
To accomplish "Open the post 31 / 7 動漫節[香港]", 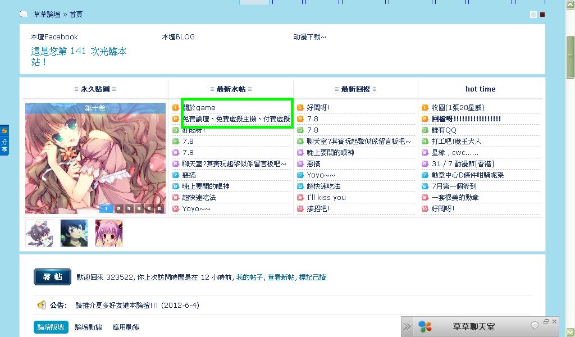I will (463, 163).
